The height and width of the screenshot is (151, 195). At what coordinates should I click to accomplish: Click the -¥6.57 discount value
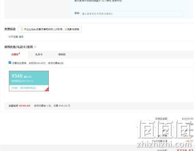pos(190,141)
